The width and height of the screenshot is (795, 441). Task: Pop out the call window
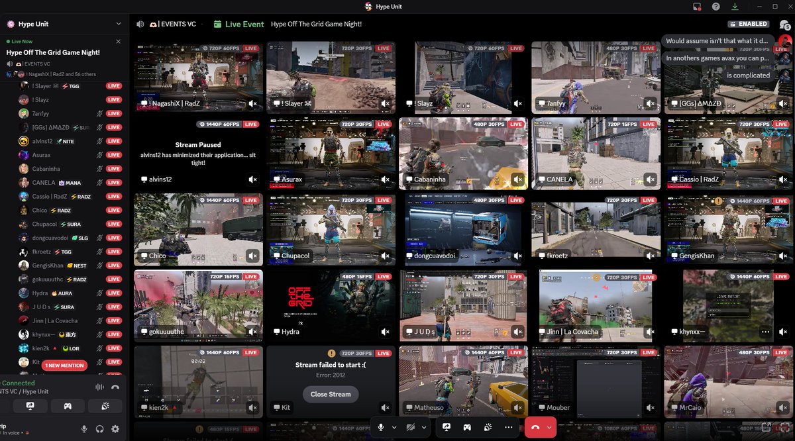point(766,427)
